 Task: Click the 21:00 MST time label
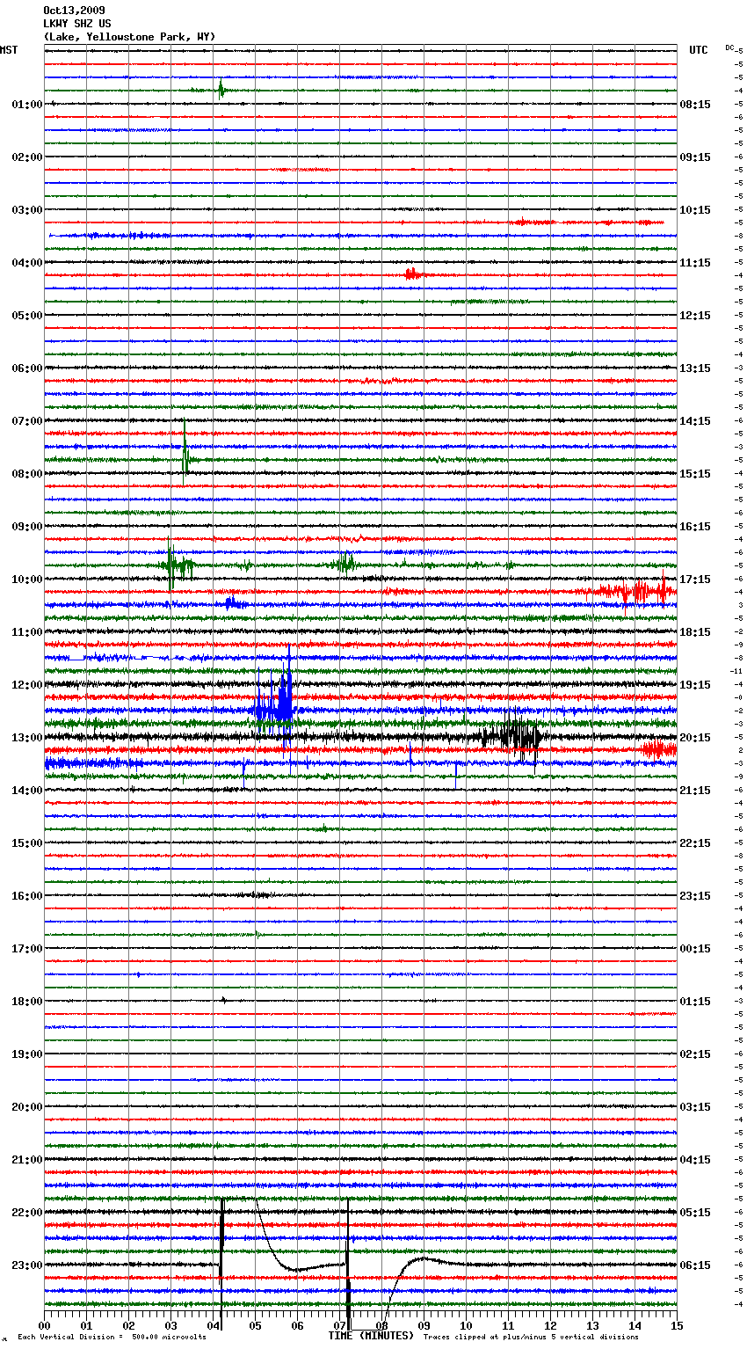[26, 1160]
